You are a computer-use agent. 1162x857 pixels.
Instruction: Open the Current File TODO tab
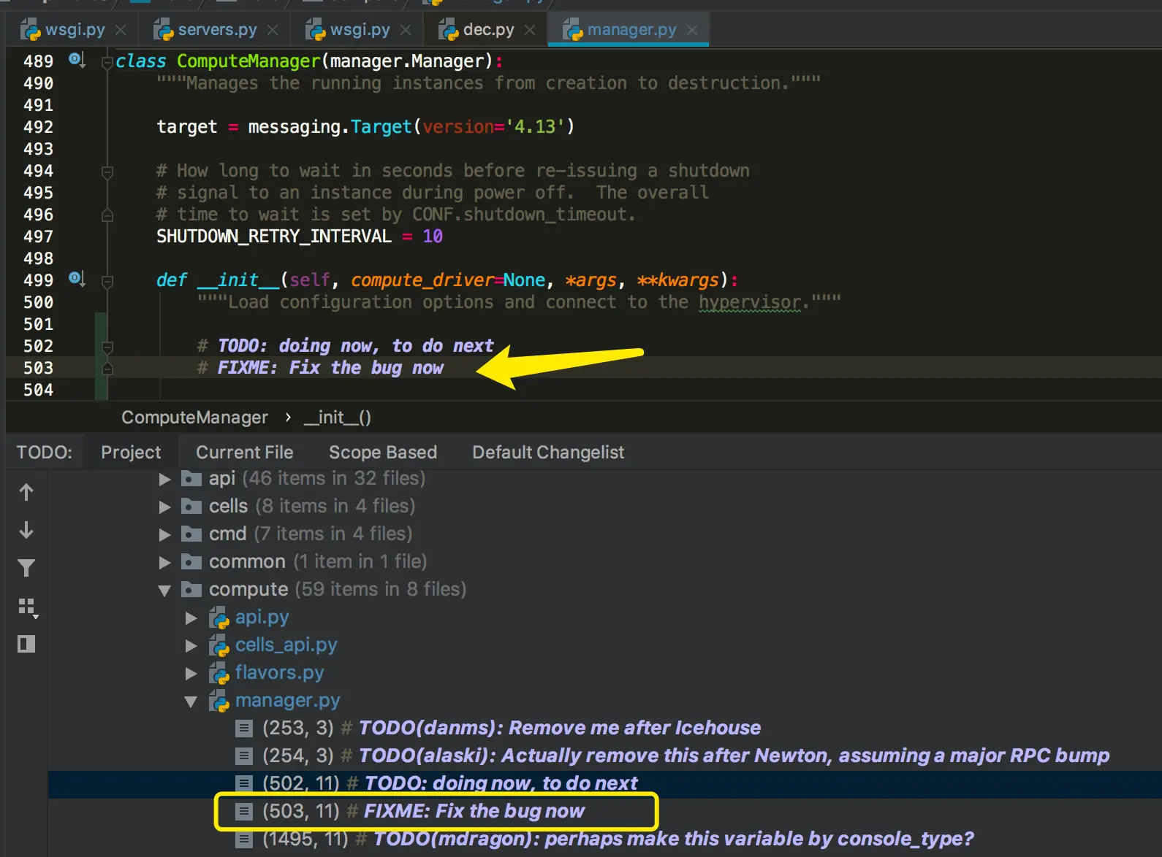(x=244, y=453)
